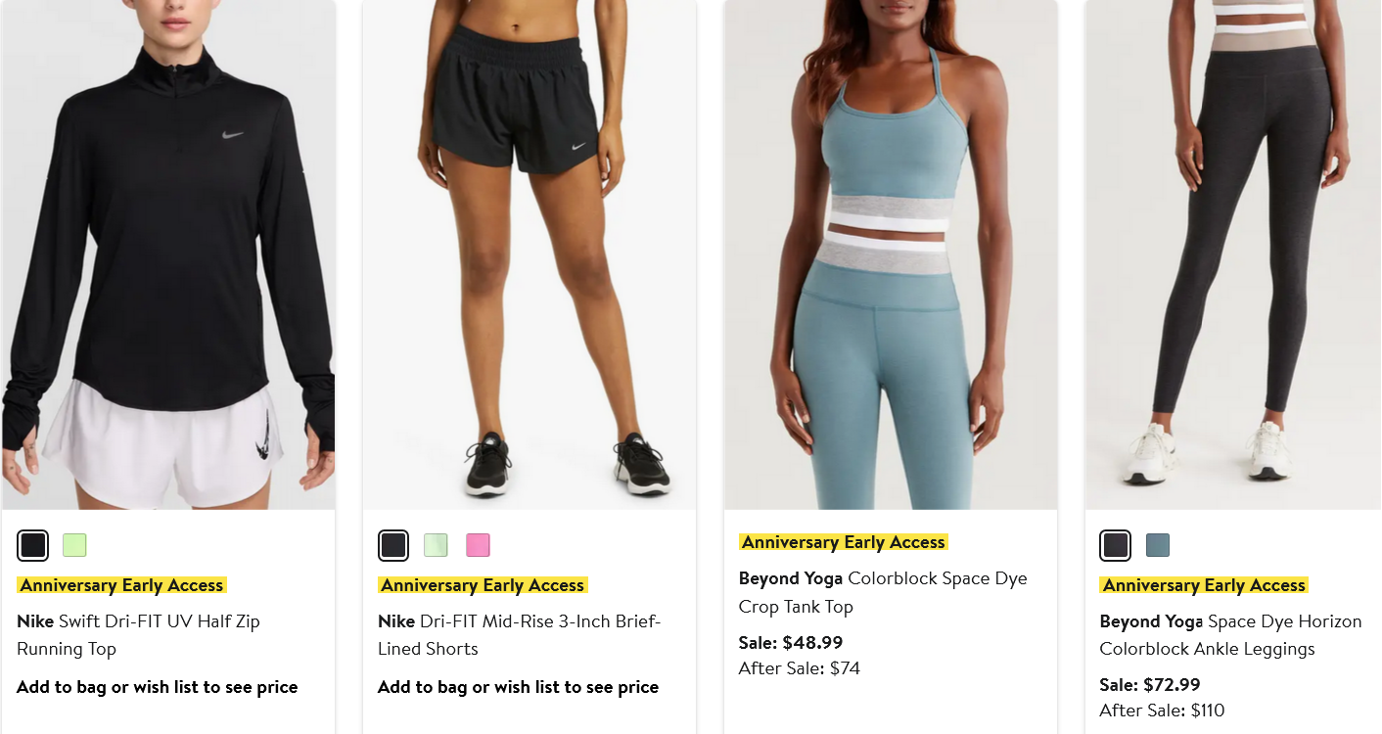The image size is (1382, 734).
Task: Select black swatch for Nike Half Zip Running Top
Action: click(33, 545)
